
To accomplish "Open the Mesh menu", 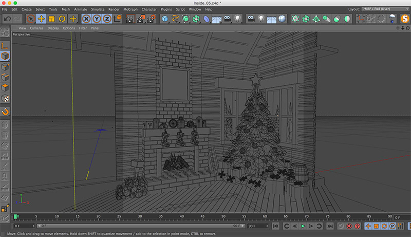I will [66, 9].
